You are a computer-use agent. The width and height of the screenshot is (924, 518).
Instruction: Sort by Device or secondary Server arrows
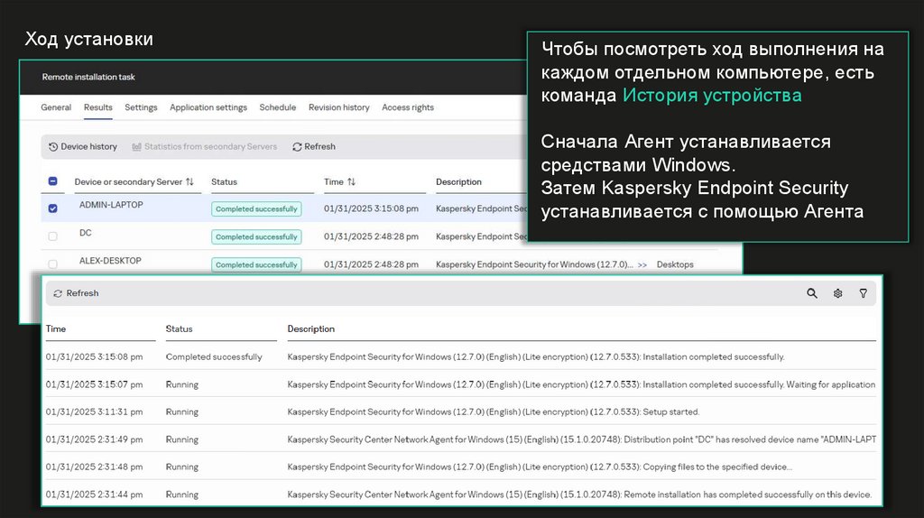coord(189,182)
